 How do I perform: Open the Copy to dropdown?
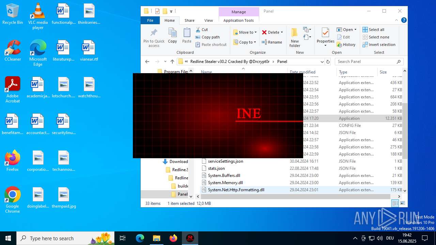[245, 42]
